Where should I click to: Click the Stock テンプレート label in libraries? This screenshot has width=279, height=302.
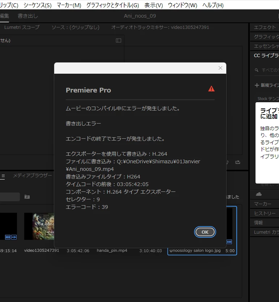tap(268, 99)
